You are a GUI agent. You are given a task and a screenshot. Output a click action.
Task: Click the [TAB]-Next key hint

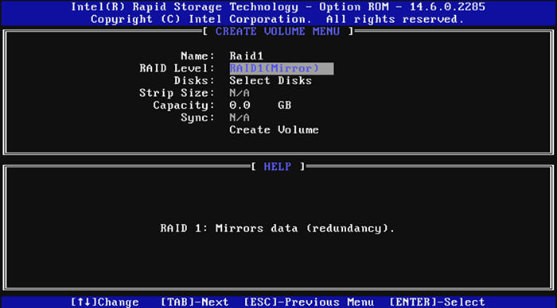pos(194,302)
